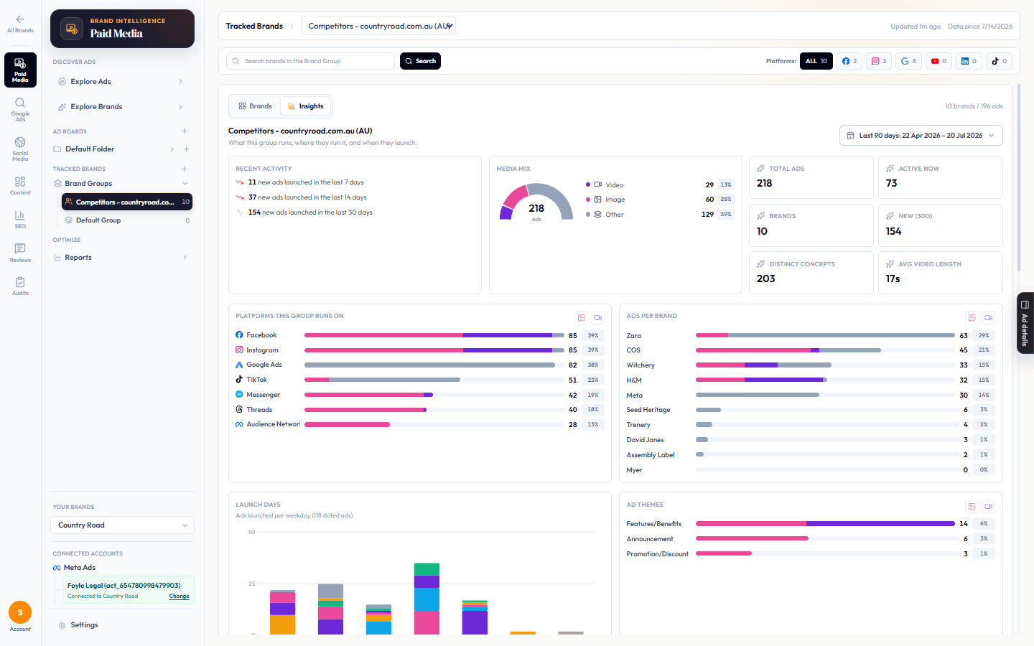Open the Account avatar

tap(20, 612)
